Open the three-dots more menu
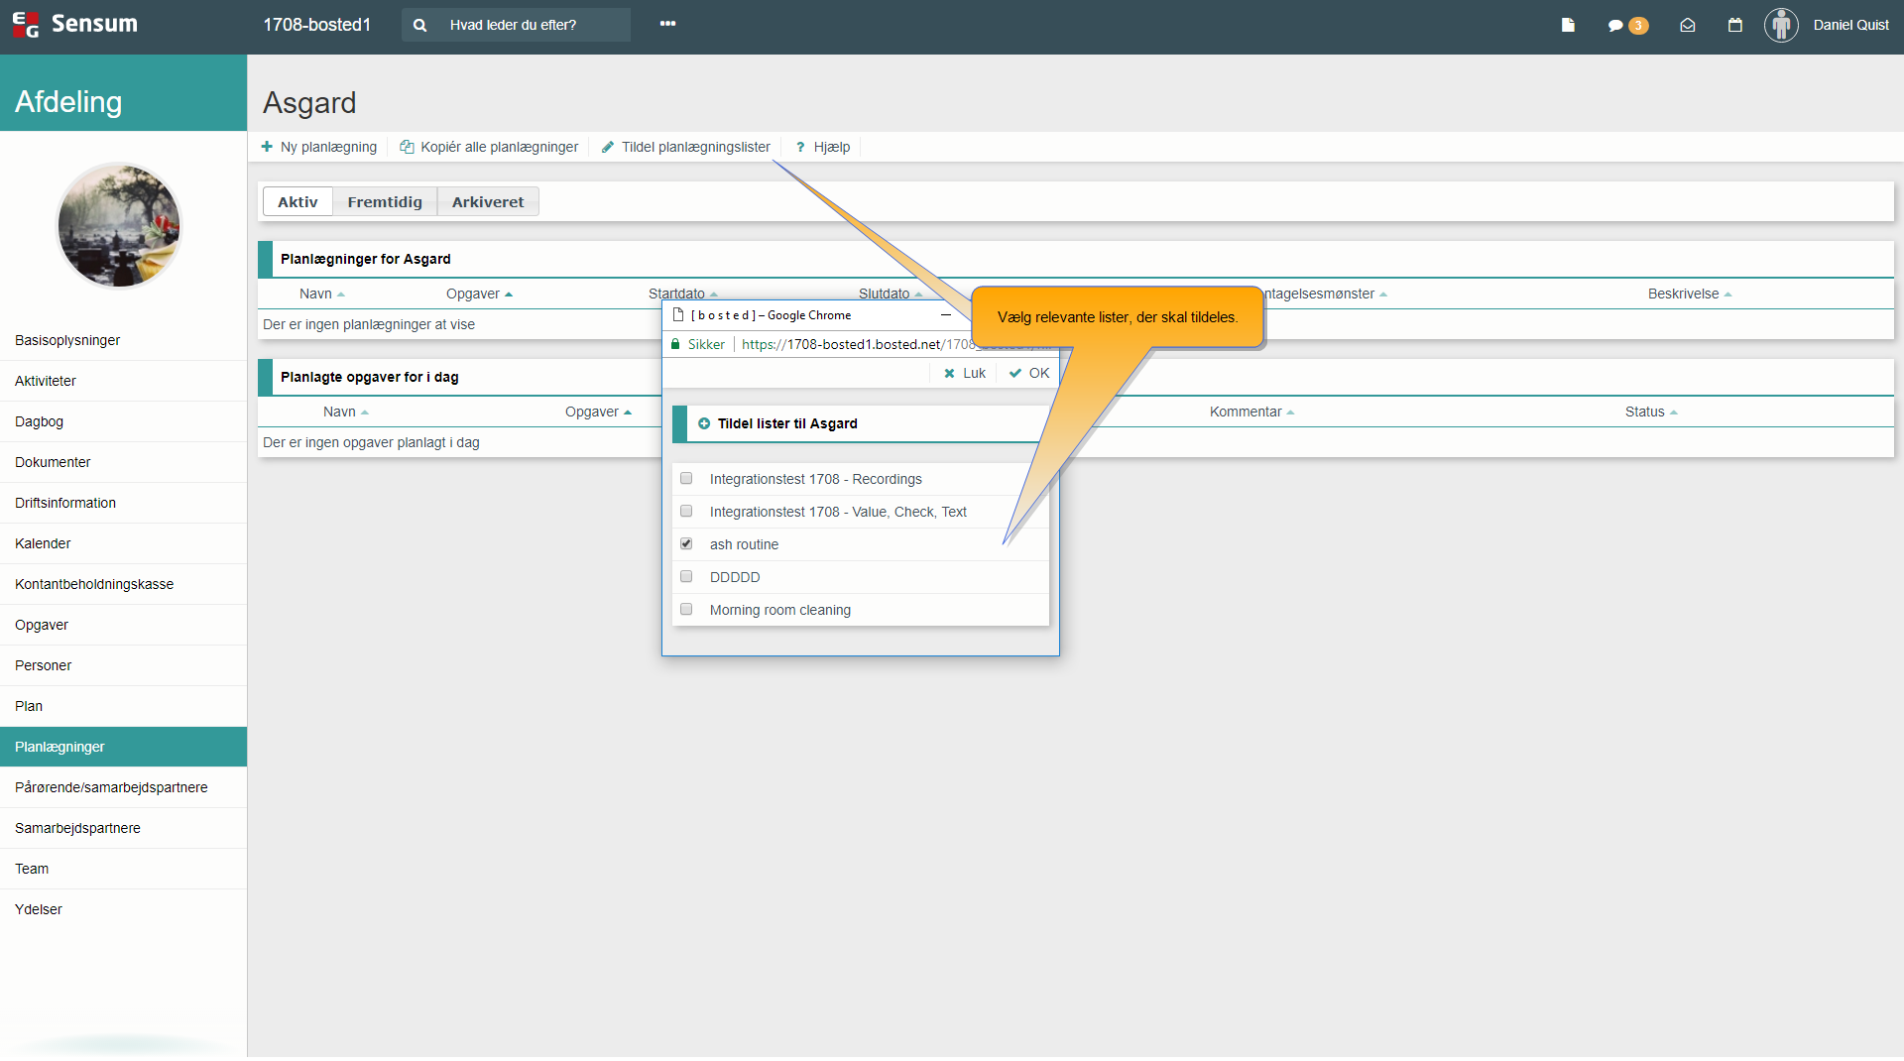 point(668,24)
